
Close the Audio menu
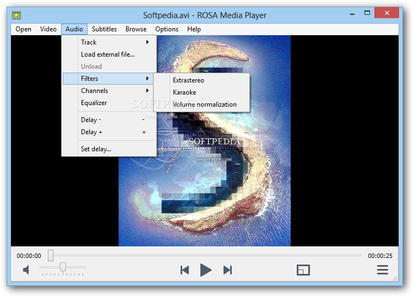click(x=74, y=29)
